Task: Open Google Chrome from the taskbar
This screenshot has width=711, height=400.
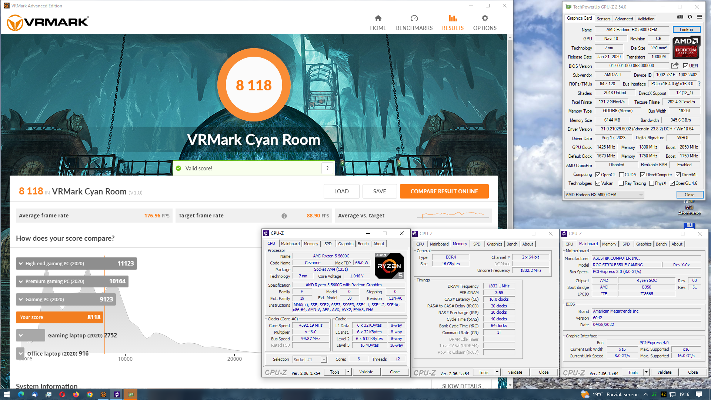Action: pos(89,394)
